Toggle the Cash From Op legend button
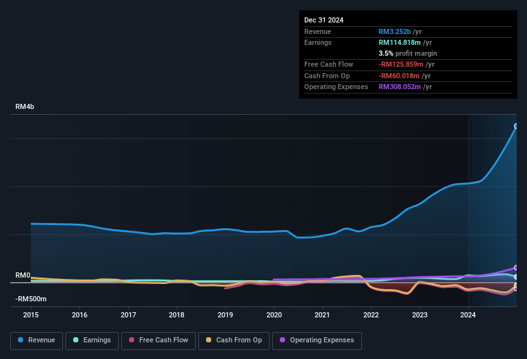Image resolution: width=527 pixels, height=359 pixels. coord(234,340)
